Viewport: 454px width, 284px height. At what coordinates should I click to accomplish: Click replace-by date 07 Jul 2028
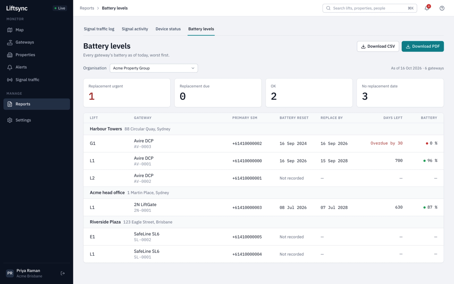pyautogui.click(x=334, y=207)
